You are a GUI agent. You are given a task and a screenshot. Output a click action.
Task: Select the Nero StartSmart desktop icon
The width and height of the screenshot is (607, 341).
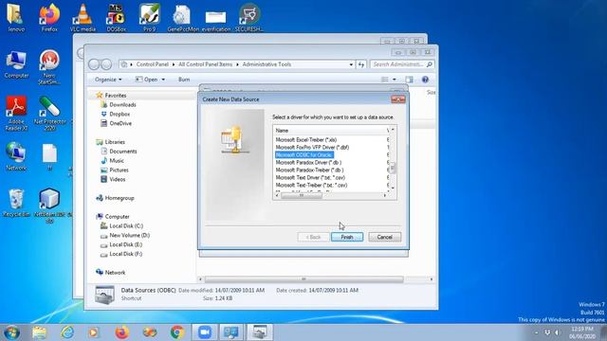pos(49,66)
